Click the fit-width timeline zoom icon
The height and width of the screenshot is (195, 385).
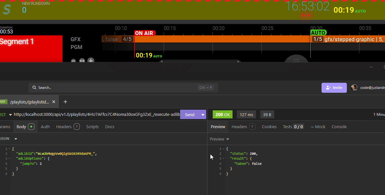(82, 61)
